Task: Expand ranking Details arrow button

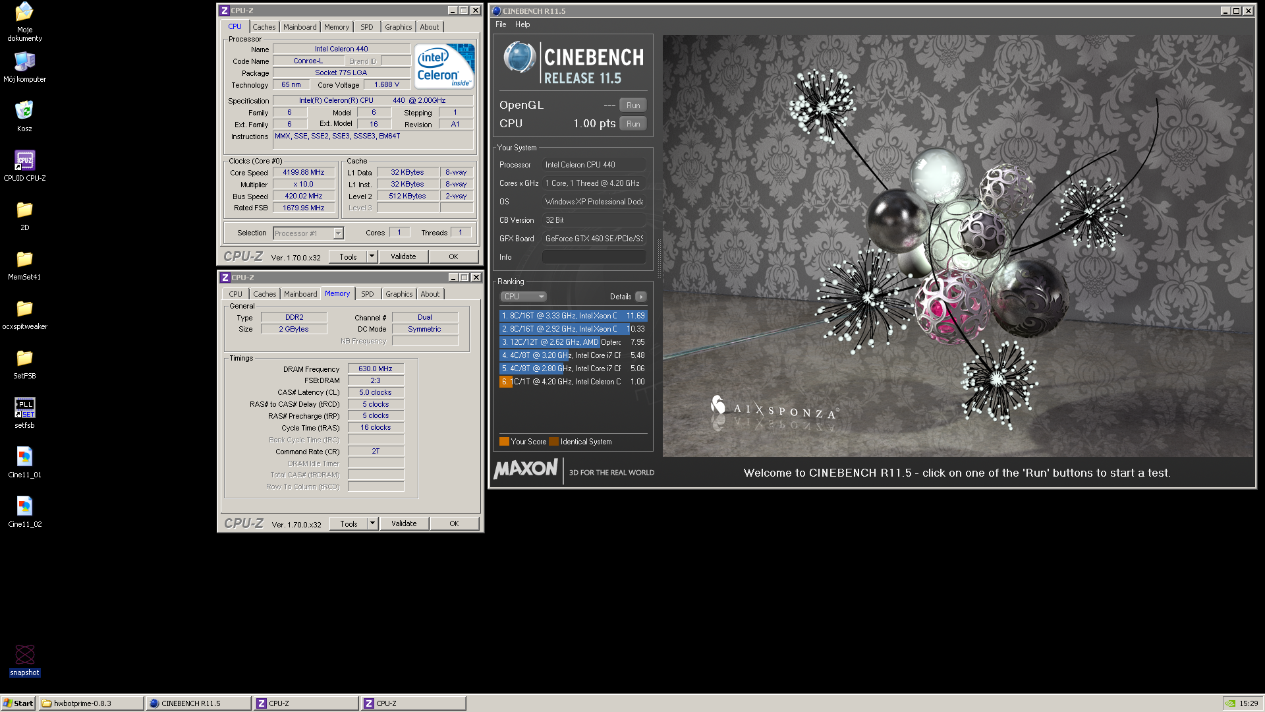Action: 641,297
